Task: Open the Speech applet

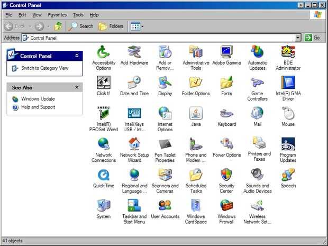Action: click(x=288, y=175)
